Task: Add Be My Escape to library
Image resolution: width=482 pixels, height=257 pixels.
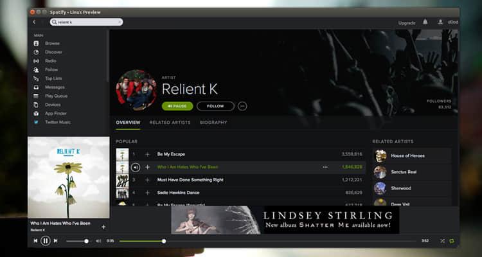Action: click(x=147, y=154)
